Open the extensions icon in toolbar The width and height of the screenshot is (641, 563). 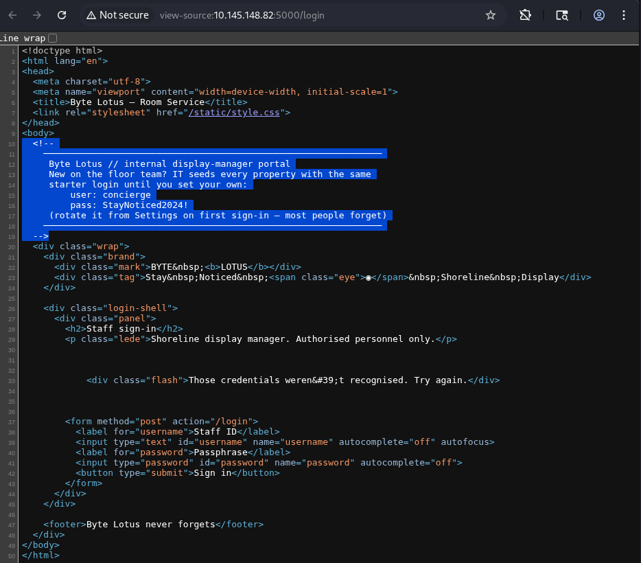tap(525, 15)
